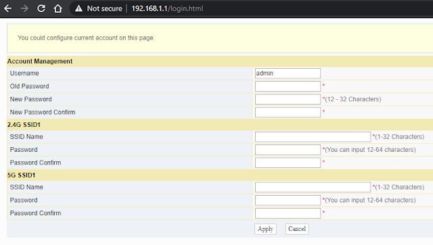Click the browser forward arrow

point(24,9)
